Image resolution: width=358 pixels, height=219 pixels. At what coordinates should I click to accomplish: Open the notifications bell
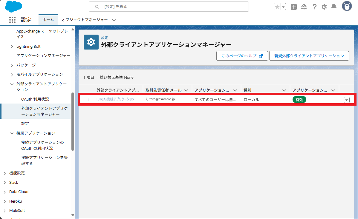(334, 7)
